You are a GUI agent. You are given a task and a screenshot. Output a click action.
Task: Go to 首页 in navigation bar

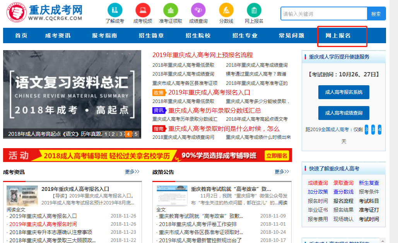point(21,35)
